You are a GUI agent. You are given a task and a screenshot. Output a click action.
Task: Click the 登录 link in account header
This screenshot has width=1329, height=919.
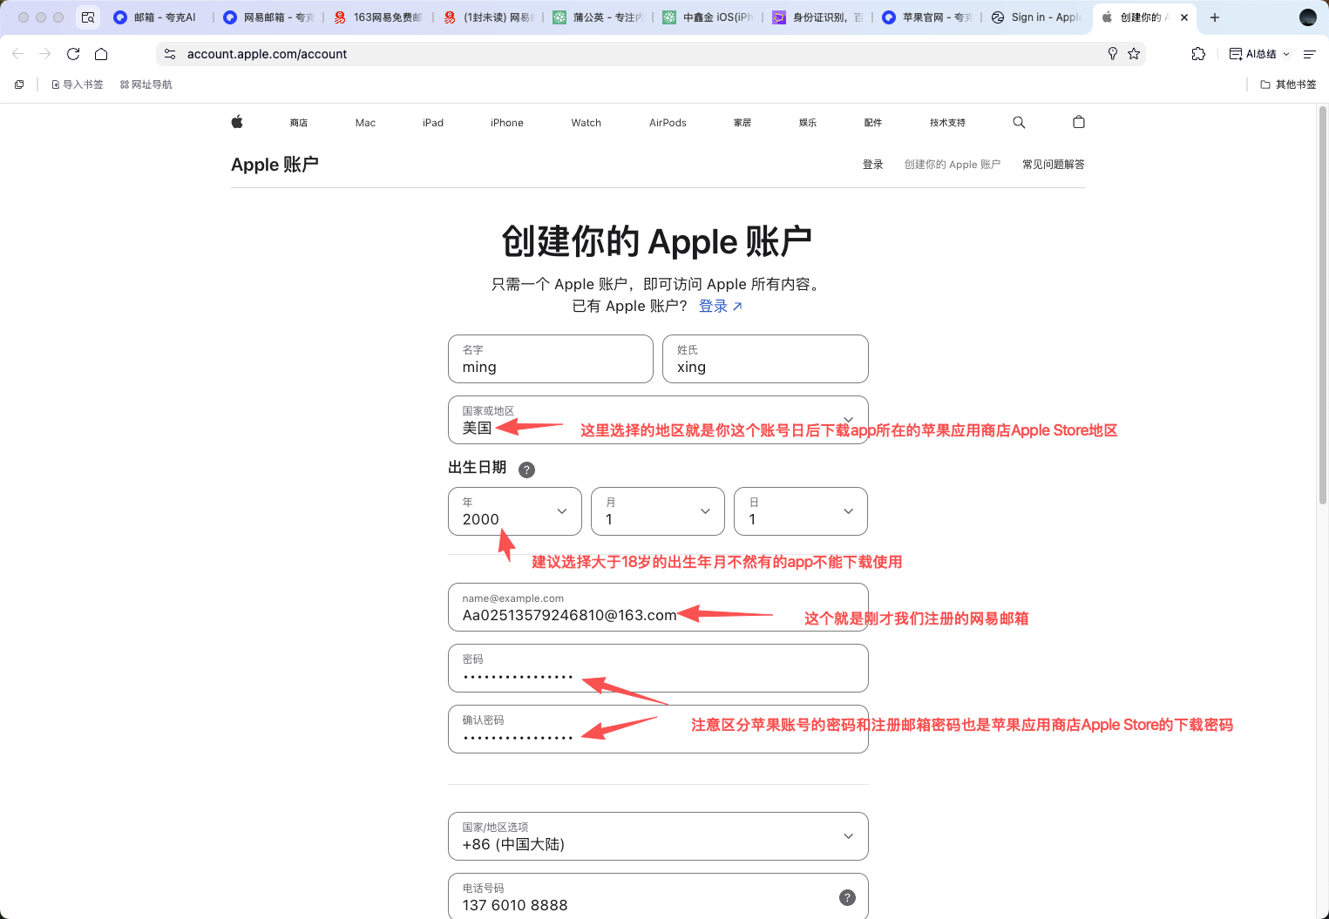click(x=873, y=165)
